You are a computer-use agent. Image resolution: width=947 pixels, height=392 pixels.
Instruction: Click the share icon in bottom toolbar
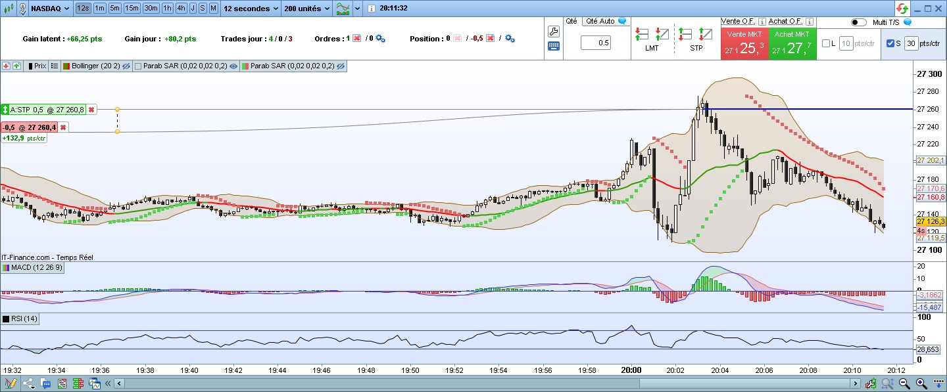click(29, 383)
